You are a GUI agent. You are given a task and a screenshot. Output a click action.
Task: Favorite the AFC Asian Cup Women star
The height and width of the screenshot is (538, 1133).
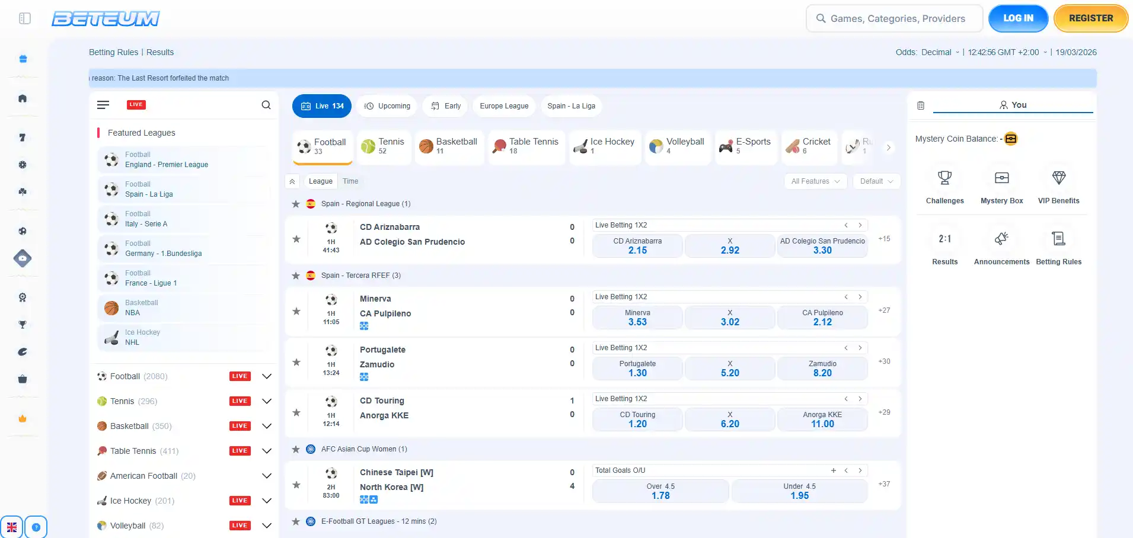pyautogui.click(x=296, y=449)
